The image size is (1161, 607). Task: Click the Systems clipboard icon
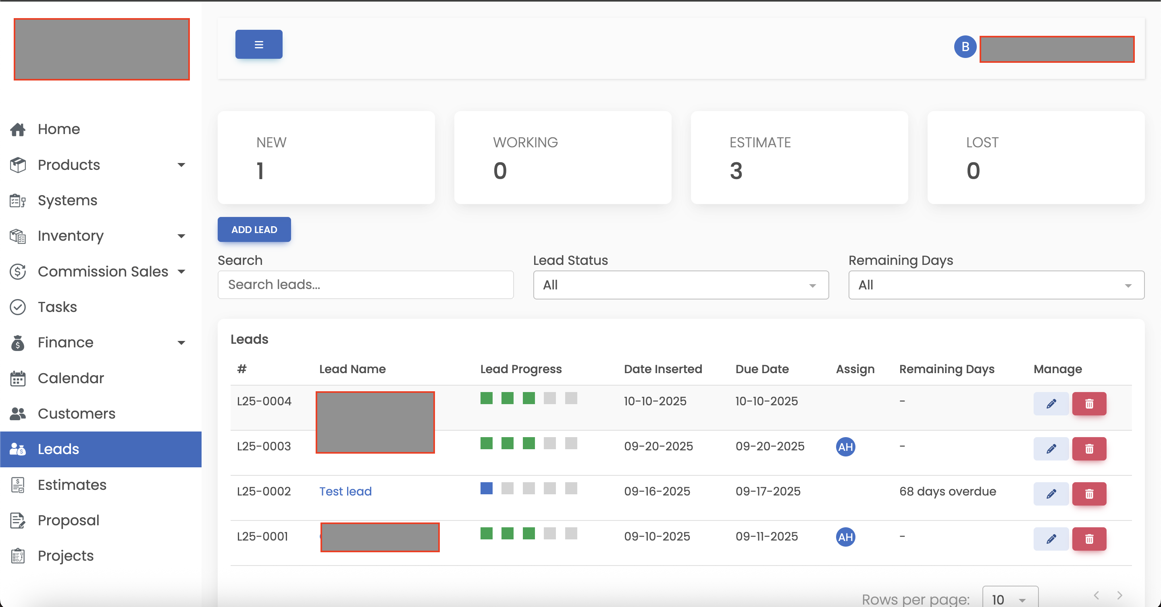click(18, 200)
